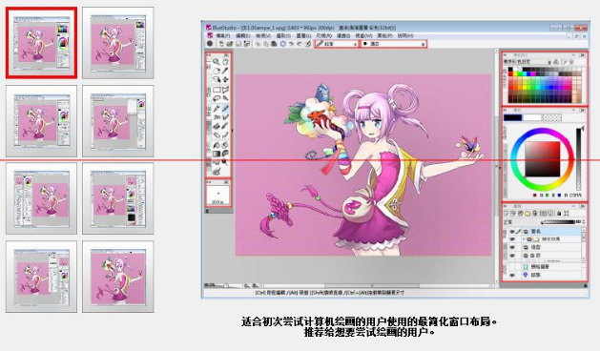Open the menu labeled (W)
The height and width of the screenshot is (351, 600).
(363, 35)
